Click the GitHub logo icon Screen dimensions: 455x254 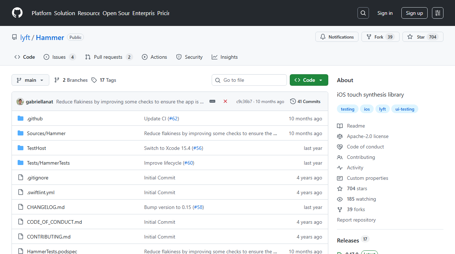click(17, 13)
